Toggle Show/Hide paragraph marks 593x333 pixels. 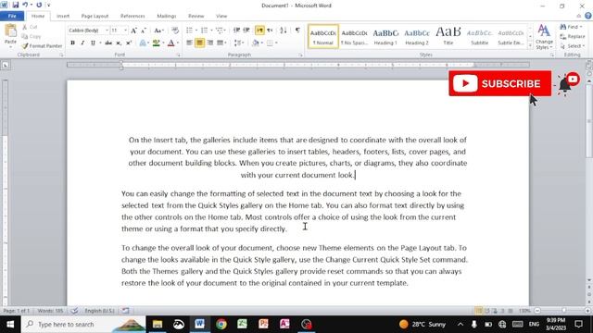pos(297,31)
